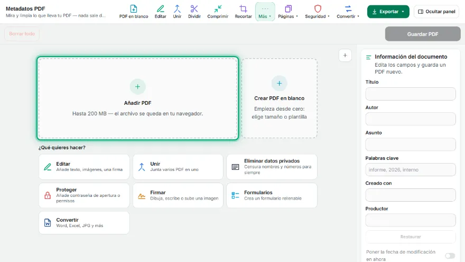Click the Palabras clave input field
Viewport: 465px width, 262px height.
[411, 169]
